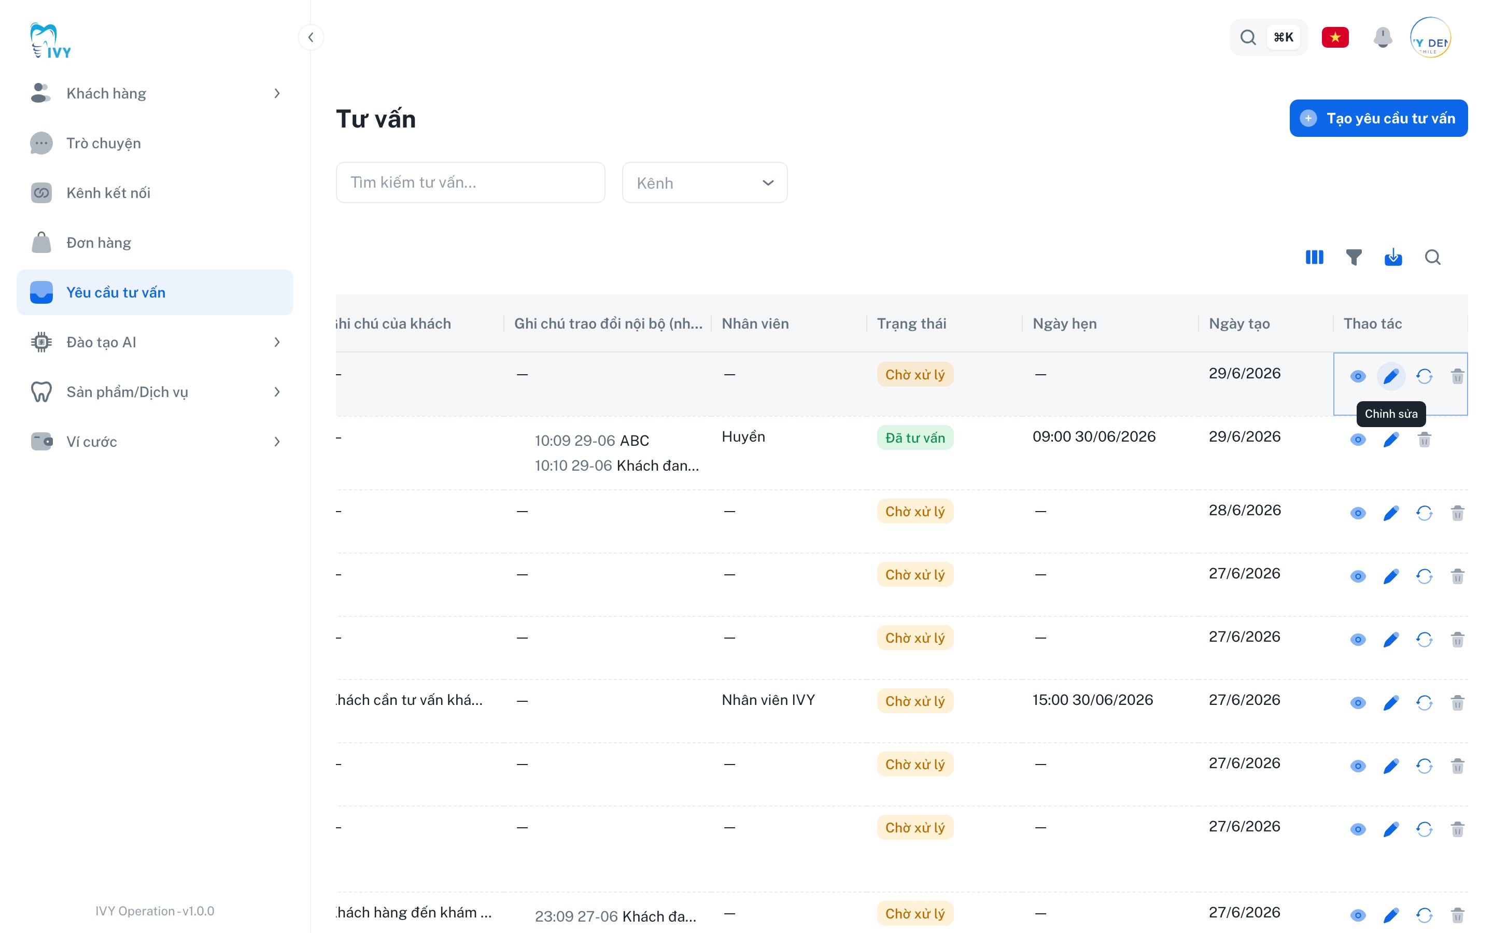Focus the Tìm kiếm tư vấn search field

click(470, 182)
